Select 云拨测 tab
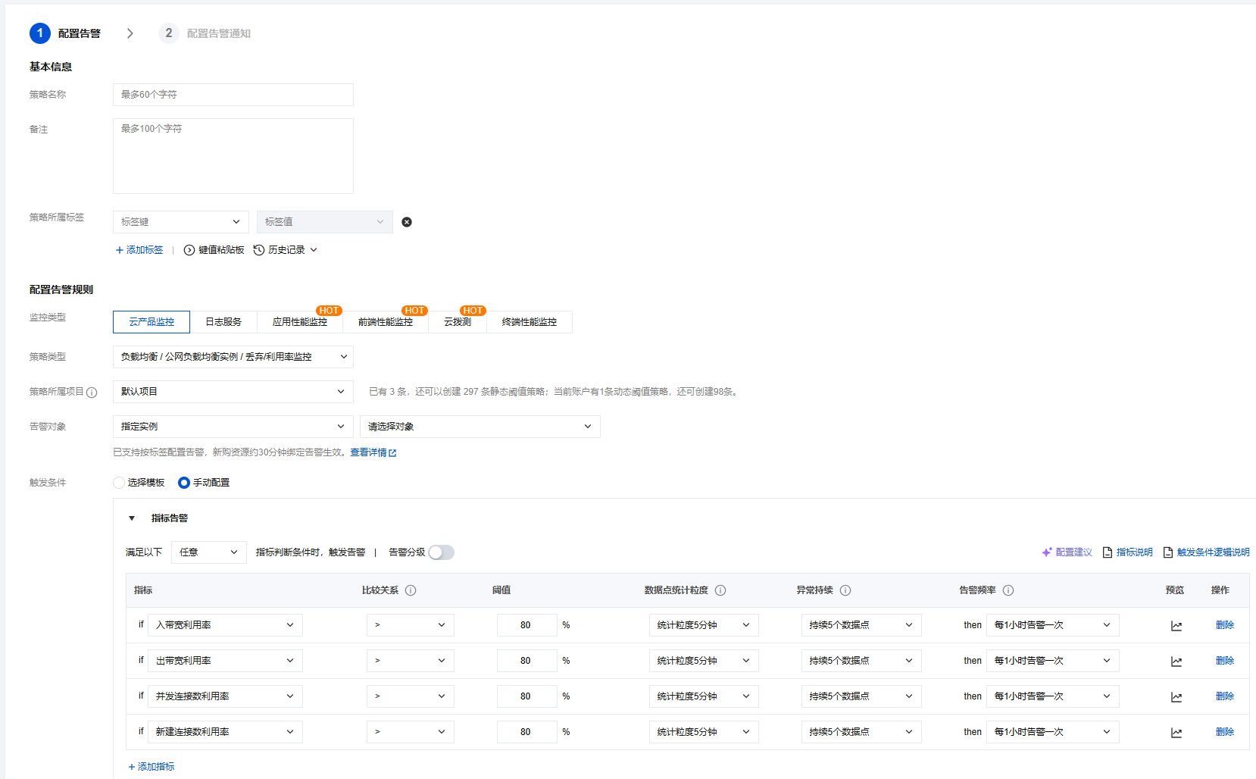 point(458,322)
